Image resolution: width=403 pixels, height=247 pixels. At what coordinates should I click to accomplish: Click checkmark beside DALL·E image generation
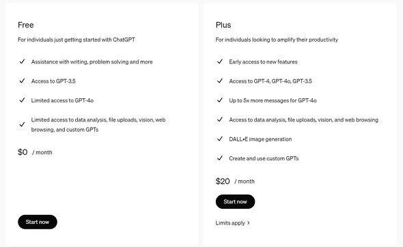pyautogui.click(x=220, y=139)
